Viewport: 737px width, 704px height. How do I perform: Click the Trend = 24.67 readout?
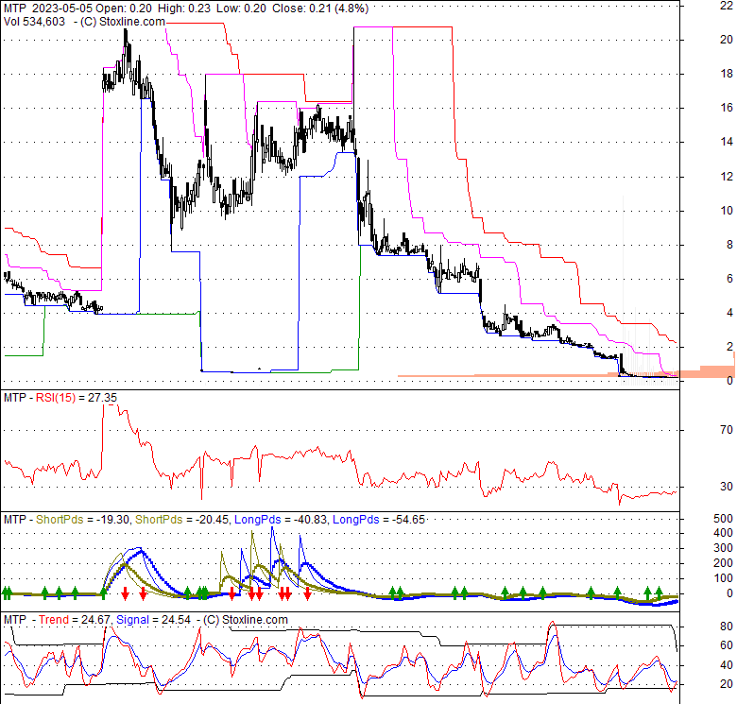(75, 620)
